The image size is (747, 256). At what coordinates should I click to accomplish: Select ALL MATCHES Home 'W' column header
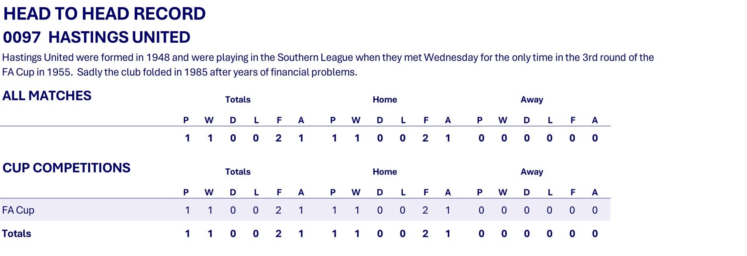tap(356, 120)
